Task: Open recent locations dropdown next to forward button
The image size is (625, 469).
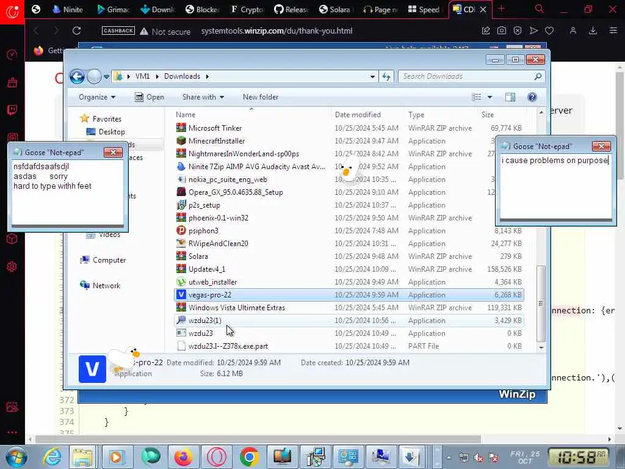Action: tap(106, 76)
